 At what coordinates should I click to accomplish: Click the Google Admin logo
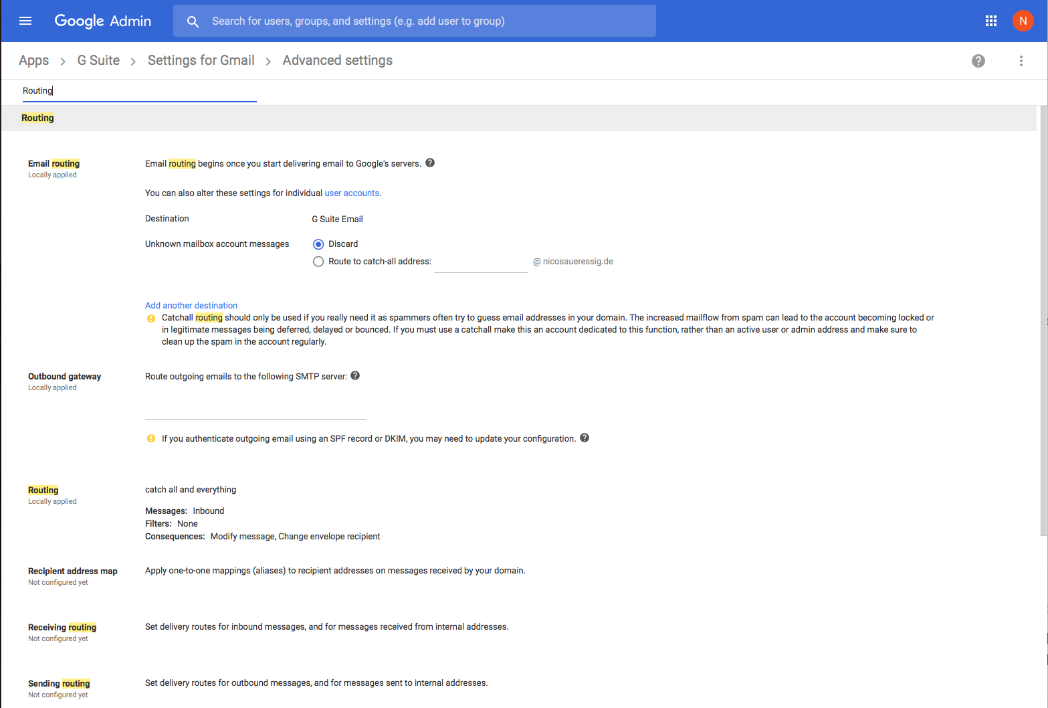tap(103, 21)
